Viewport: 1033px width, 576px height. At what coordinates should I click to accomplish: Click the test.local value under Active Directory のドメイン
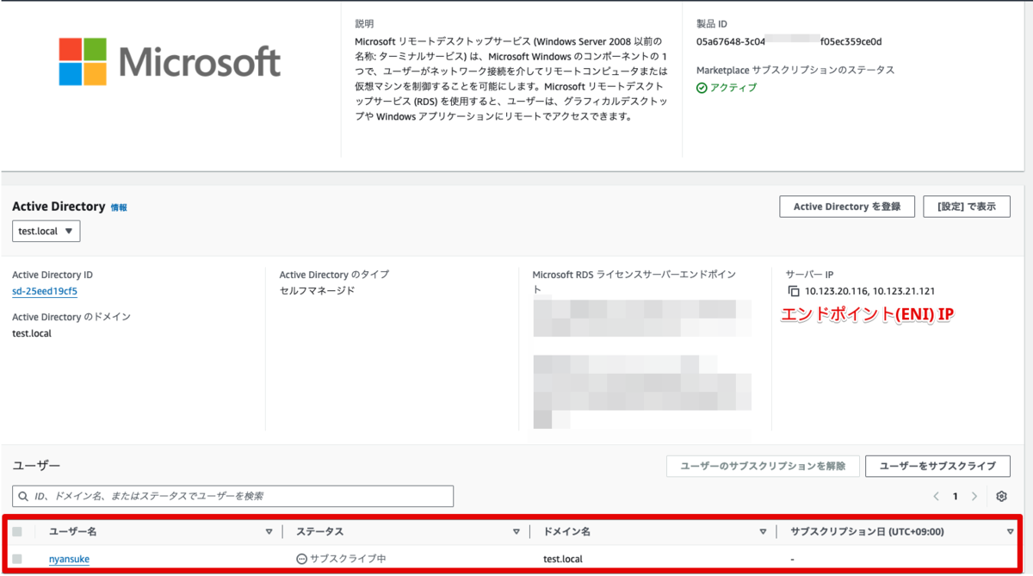click(32, 333)
